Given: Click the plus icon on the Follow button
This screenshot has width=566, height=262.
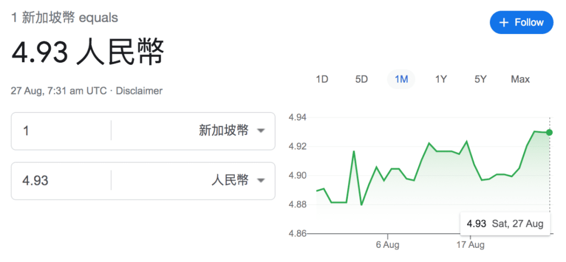Looking at the screenshot, I should click(504, 22).
